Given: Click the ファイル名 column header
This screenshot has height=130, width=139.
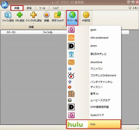Looking at the screenshot, I should pyautogui.click(x=47, y=32).
